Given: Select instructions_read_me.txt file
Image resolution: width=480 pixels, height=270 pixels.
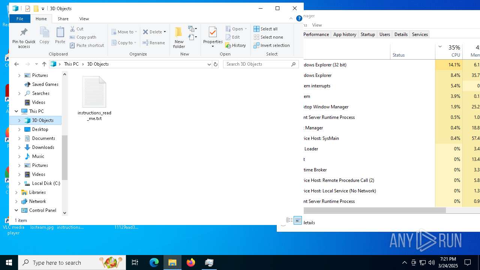Looking at the screenshot, I should [94, 99].
